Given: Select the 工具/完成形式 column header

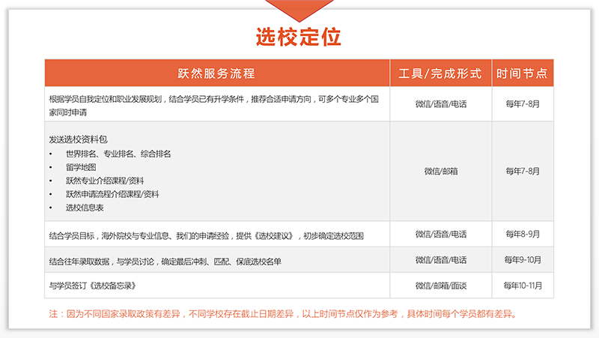Looking at the screenshot, I should coord(440,73).
